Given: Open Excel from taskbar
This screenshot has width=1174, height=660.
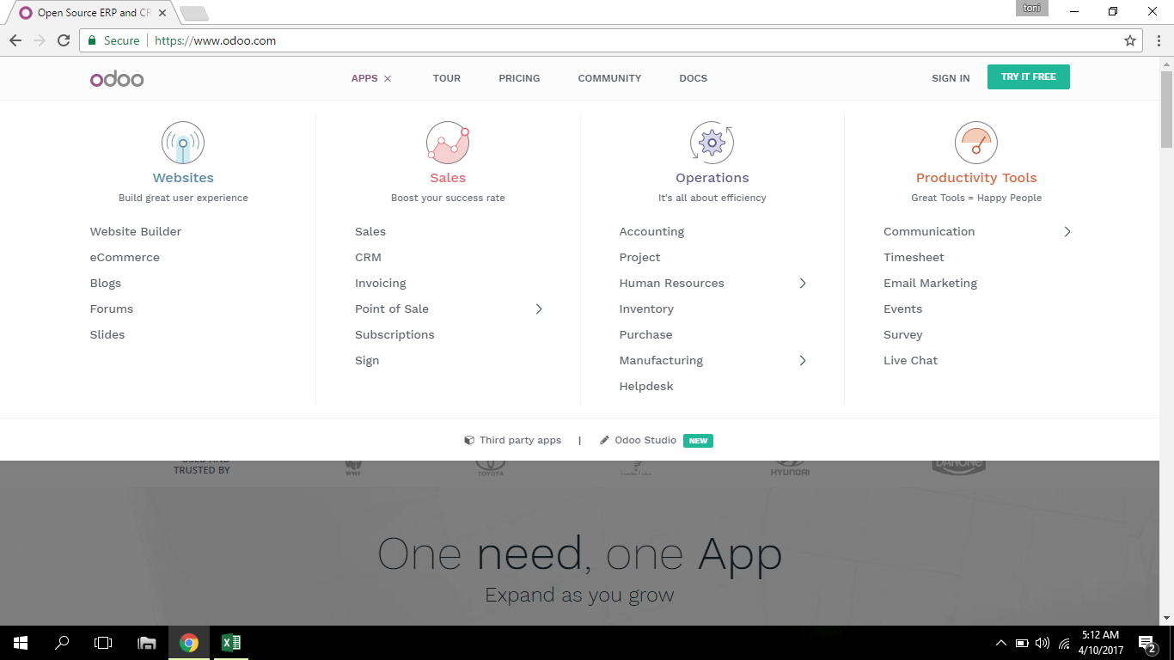Looking at the screenshot, I should tap(230, 643).
